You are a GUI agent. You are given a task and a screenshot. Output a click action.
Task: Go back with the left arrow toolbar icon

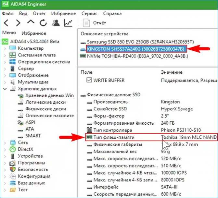[x=6, y=23]
